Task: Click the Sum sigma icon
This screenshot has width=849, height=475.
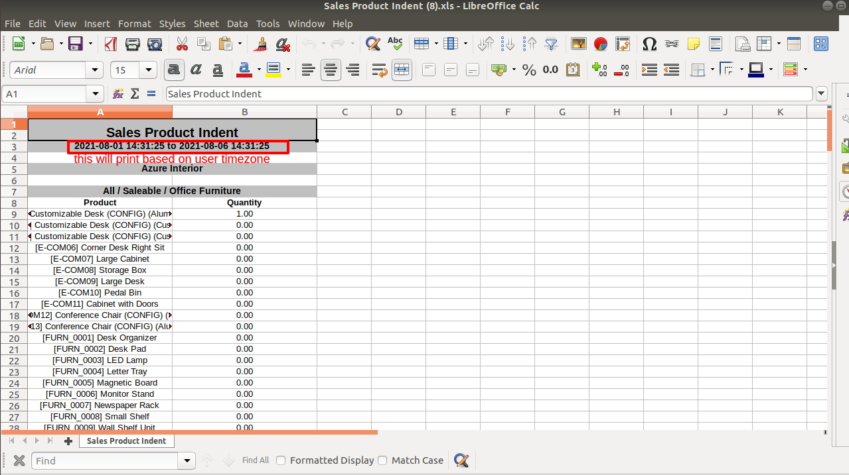Action: 135,94
